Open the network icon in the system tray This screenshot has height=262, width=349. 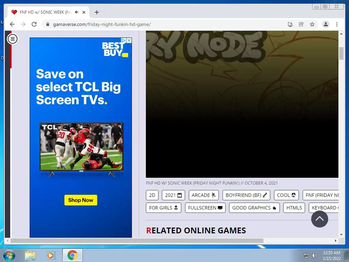[306, 256]
